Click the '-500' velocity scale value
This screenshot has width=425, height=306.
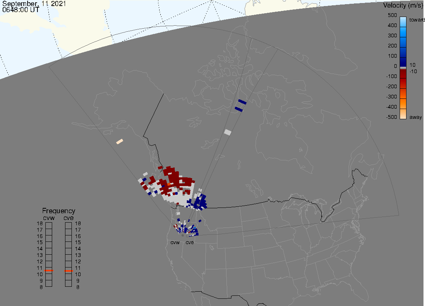tap(391, 117)
